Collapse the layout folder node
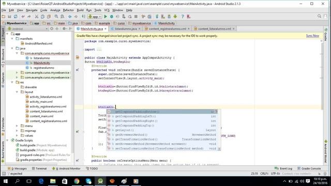The image size is (331, 186). click(x=17, y=92)
